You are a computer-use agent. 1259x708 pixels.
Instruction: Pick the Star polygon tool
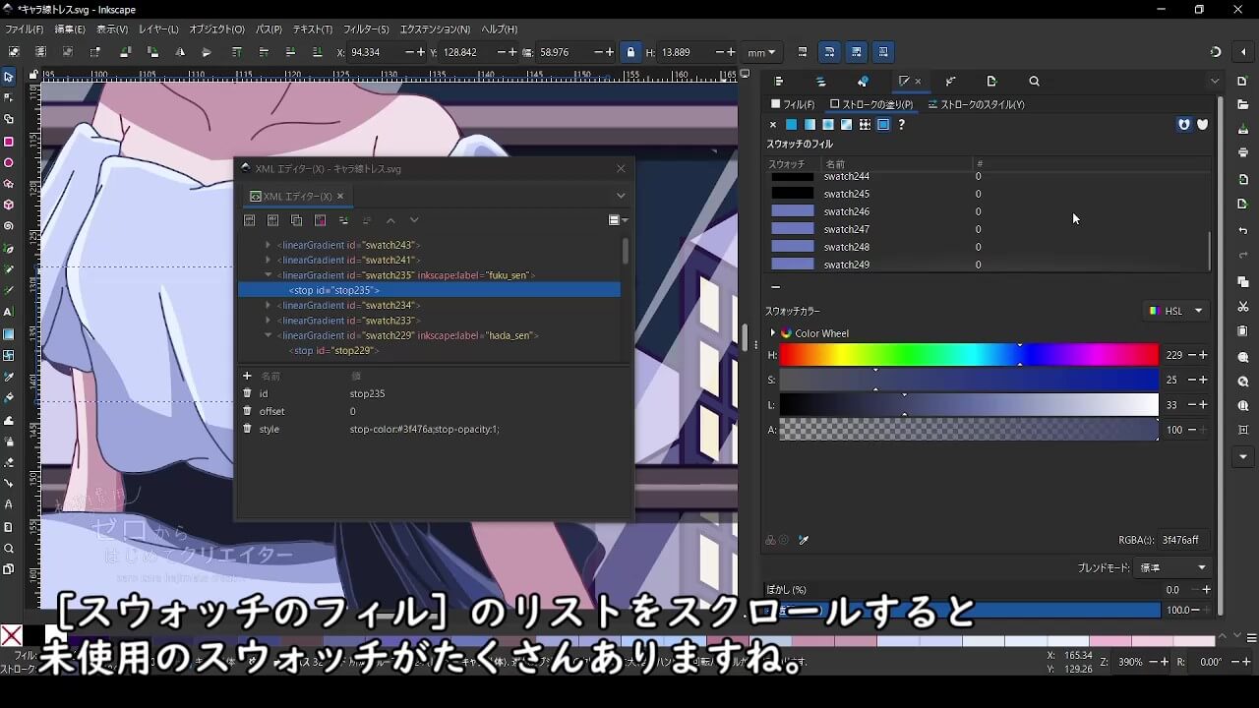click(x=9, y=184)
